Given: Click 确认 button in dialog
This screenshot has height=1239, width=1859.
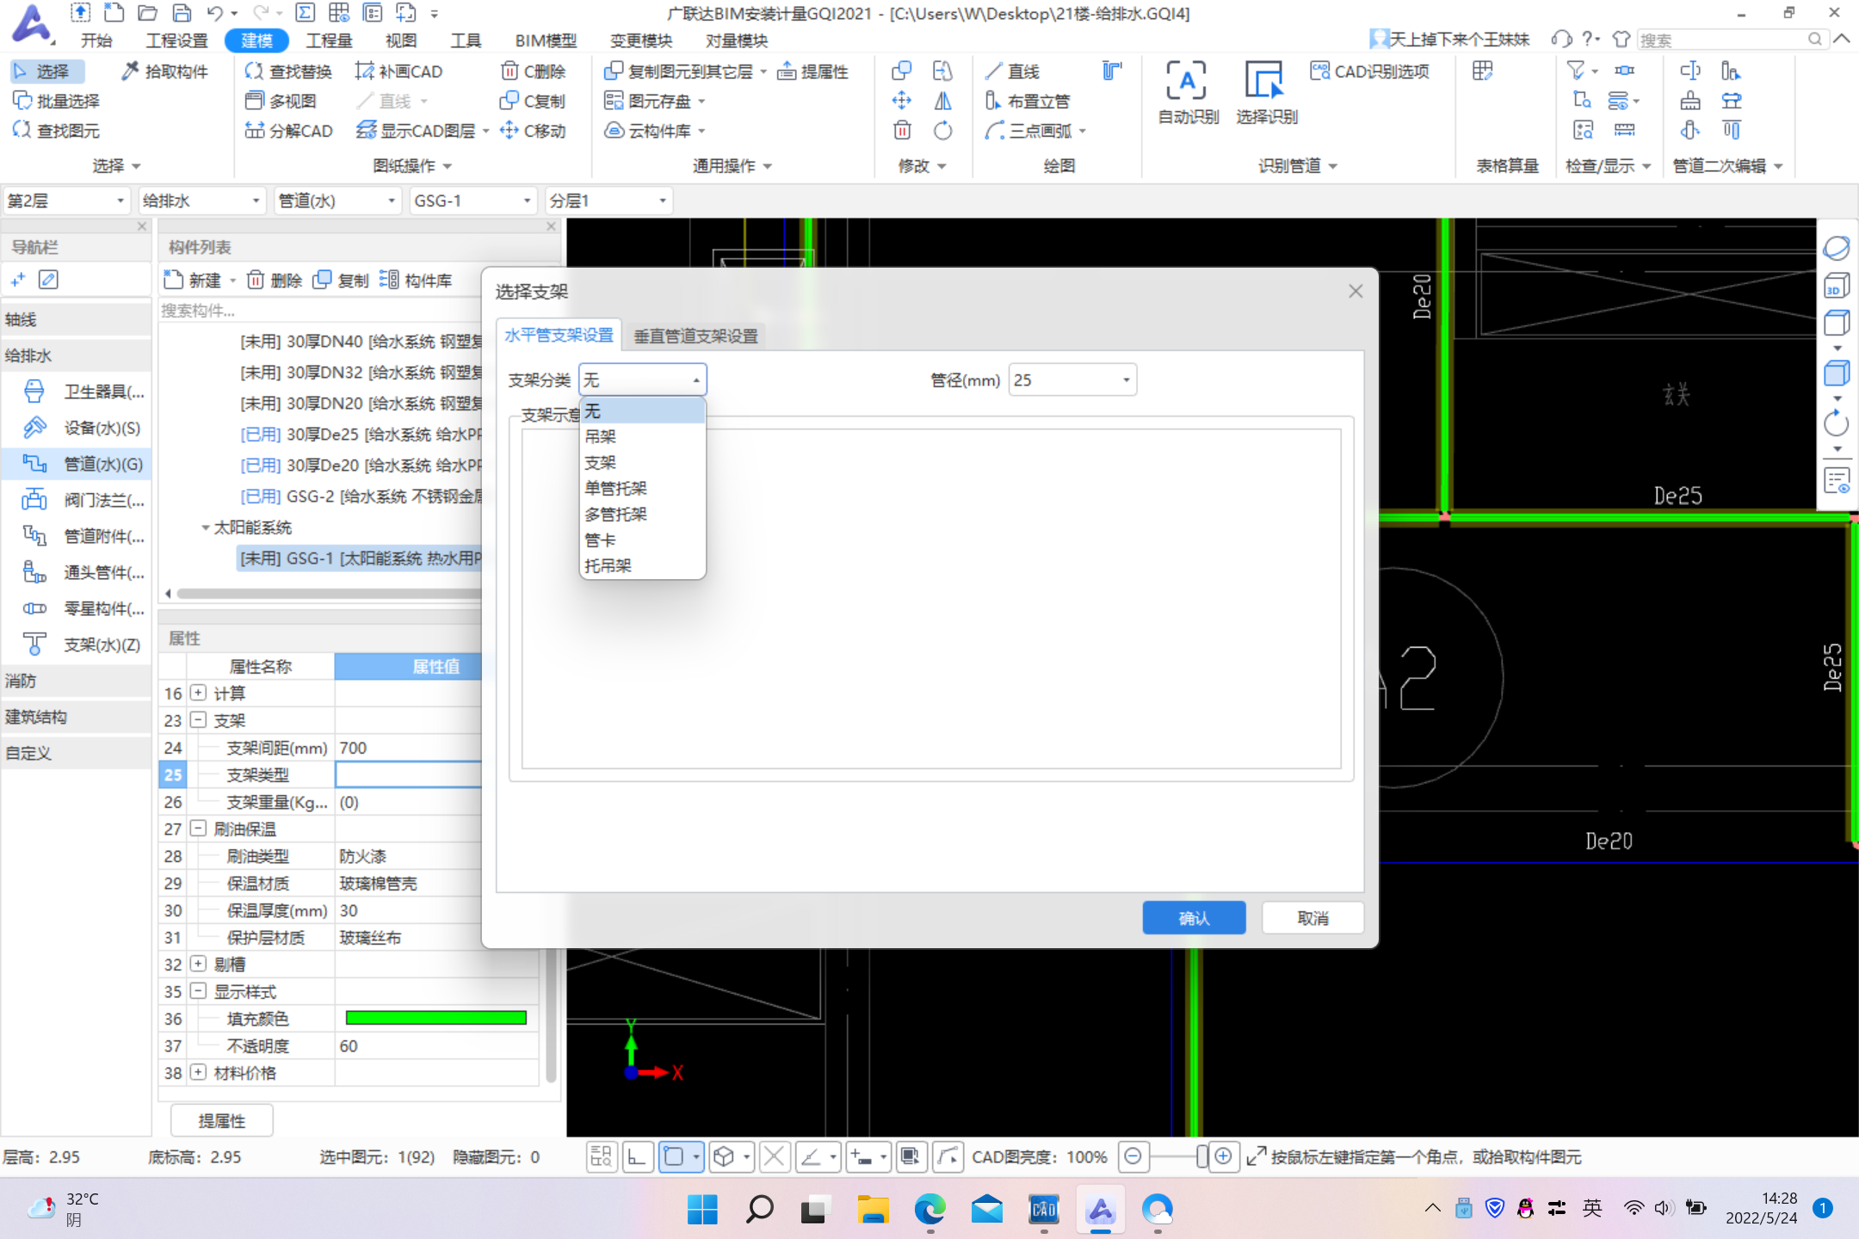Looking at the screenshot, I should tap(1194, 918).
